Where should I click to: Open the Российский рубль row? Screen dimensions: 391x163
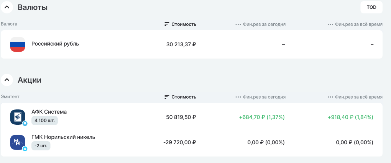[x=55, y=44]
